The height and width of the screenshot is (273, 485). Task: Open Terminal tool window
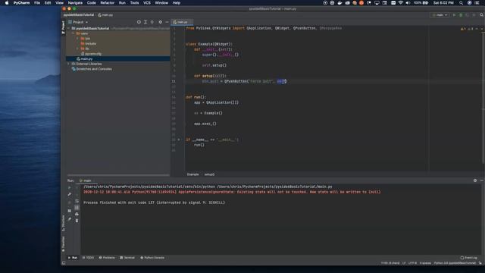pos(127,258)
